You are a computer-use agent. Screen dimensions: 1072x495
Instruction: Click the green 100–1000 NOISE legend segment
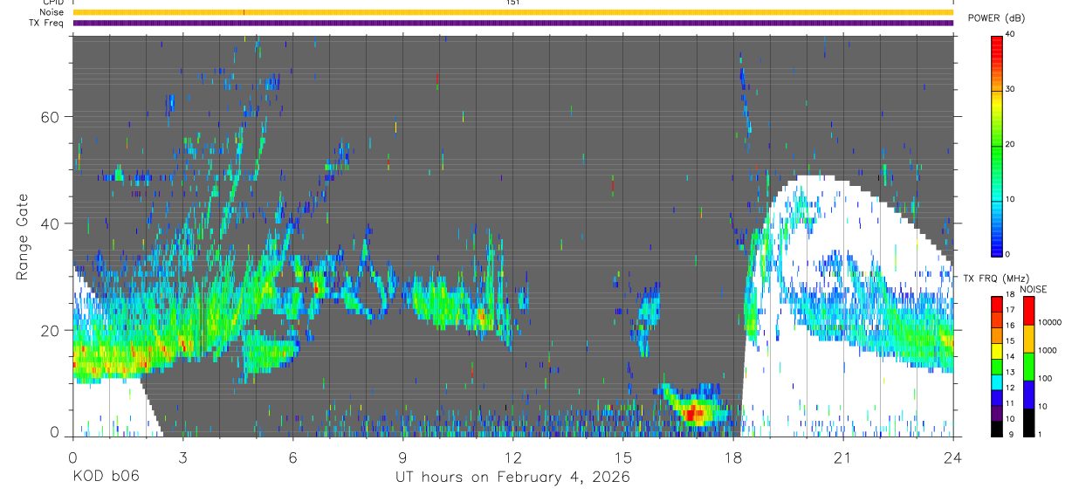coord(1028,367)
